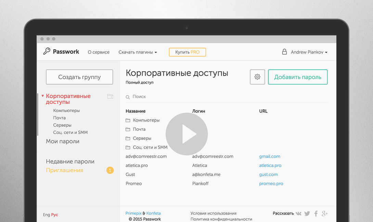Select Компьютеры in the sidebar tree
This screenshot has height=222, width=373.
point(66,111)
